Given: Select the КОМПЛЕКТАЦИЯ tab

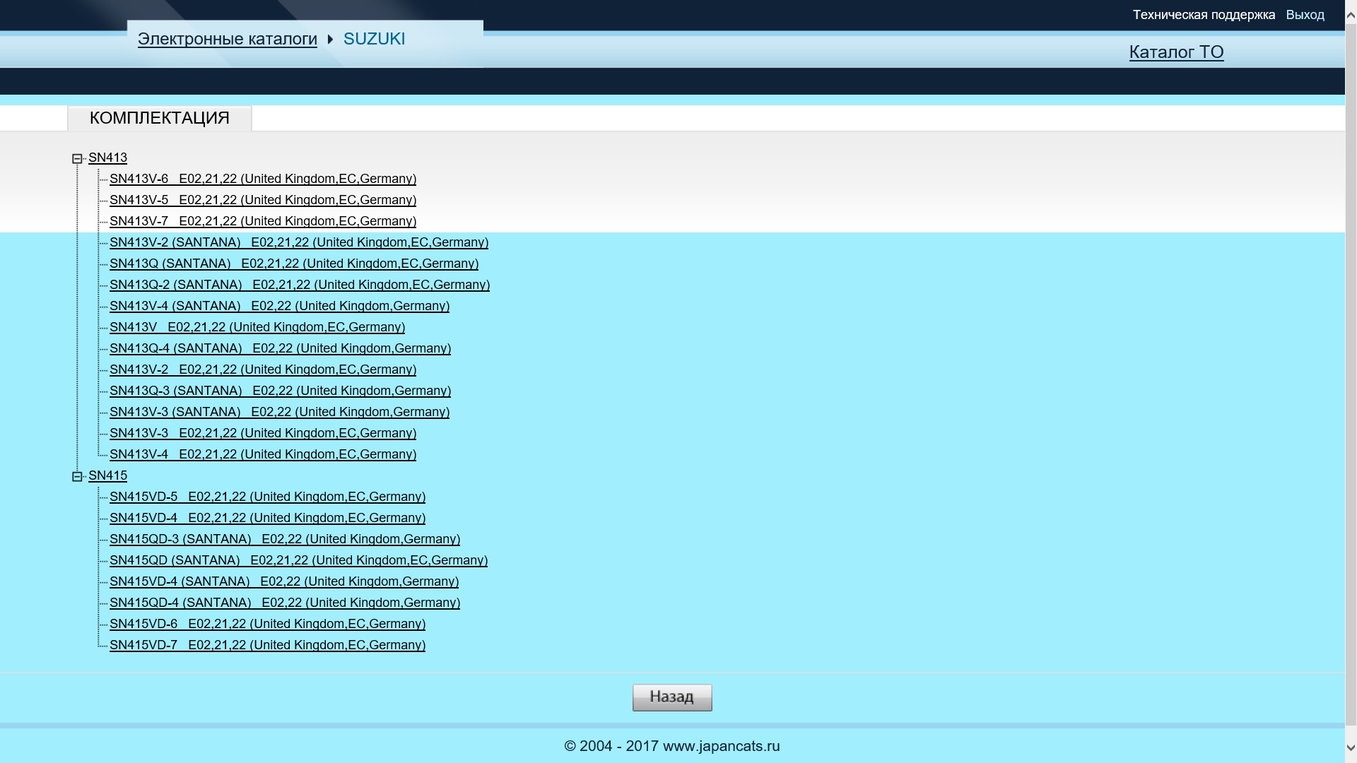Looking at the screenshot, I should tap(160, 118).
